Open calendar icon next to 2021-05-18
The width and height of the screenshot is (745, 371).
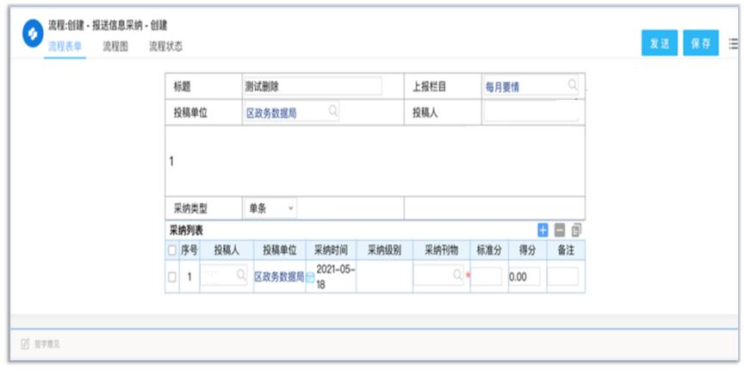pyautogui.click(x=310, y=277)
